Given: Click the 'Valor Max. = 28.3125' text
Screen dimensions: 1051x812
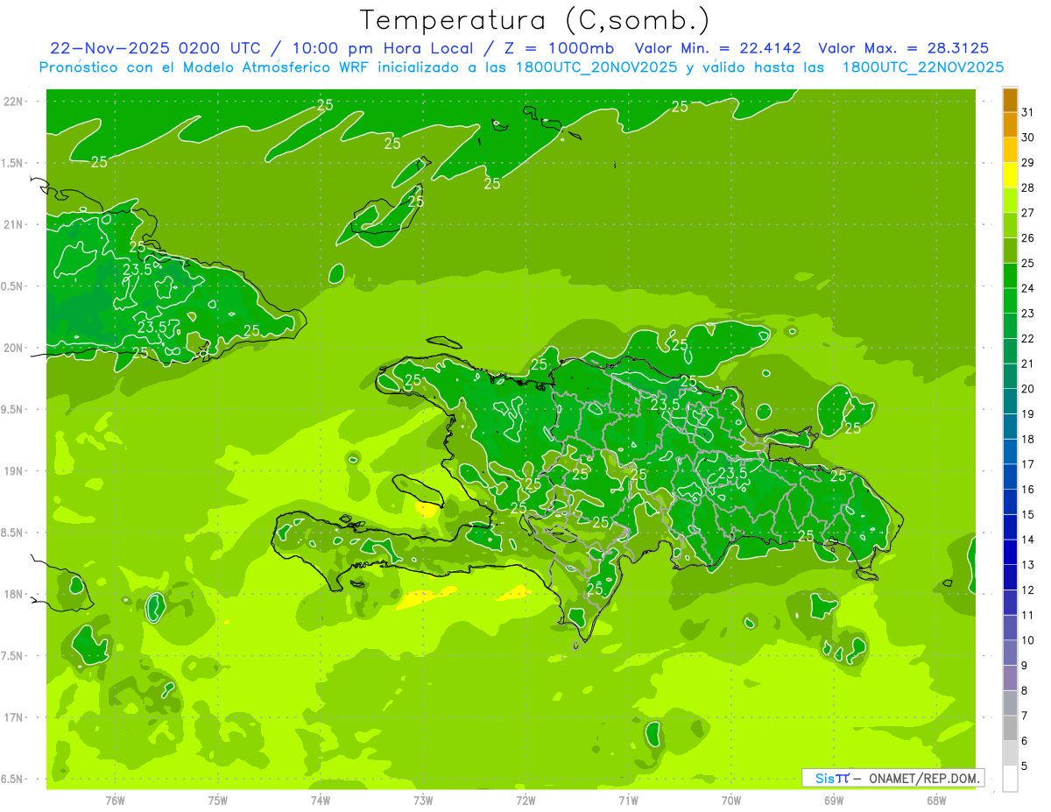Looking at the screenshot, I should (x=904, y=48).
